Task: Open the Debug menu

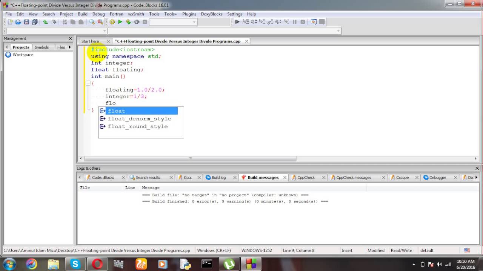Action: 98,14
